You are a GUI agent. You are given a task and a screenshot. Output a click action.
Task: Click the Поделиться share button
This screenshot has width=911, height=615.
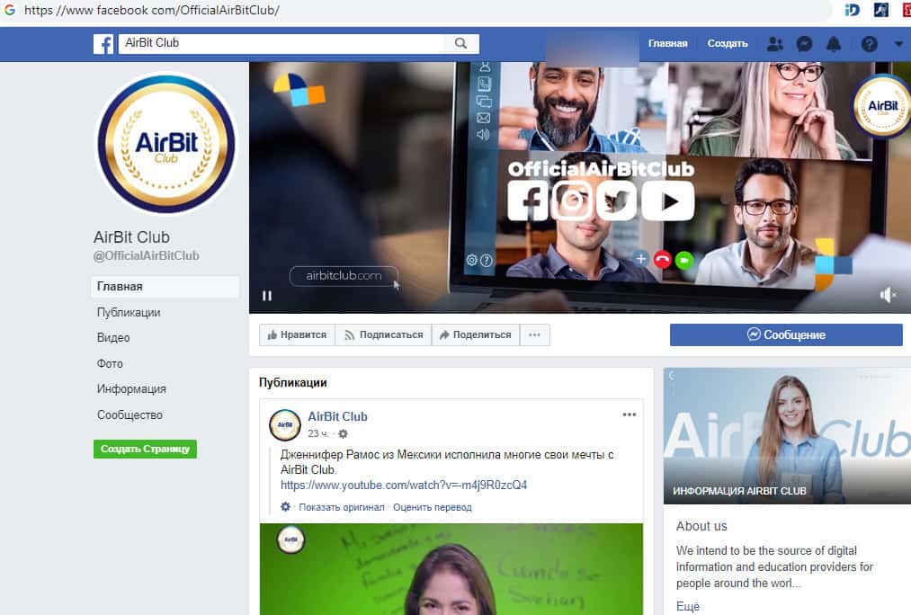pyautogui.click(x=476, y=335)
